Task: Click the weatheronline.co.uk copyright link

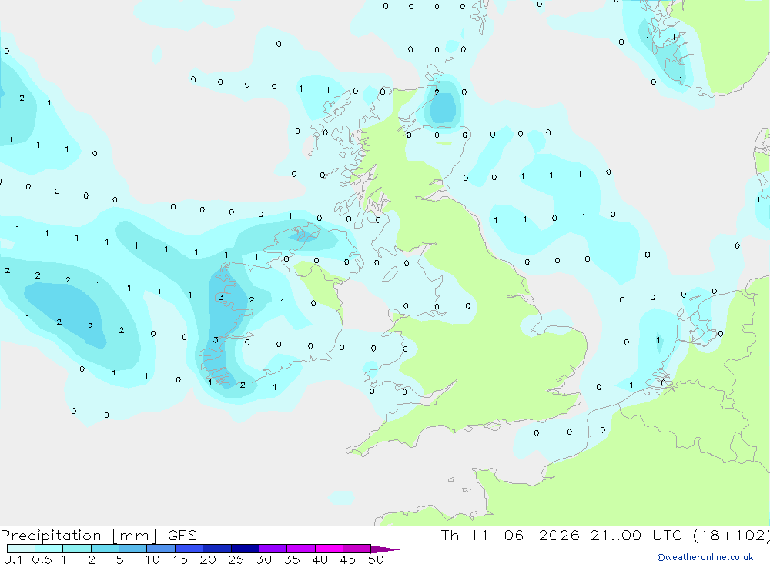Action: 705,557
